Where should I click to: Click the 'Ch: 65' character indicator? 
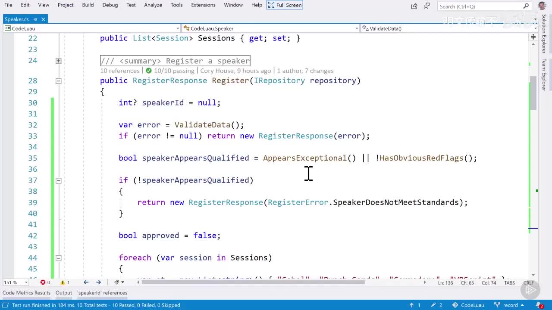pos(467,282)
